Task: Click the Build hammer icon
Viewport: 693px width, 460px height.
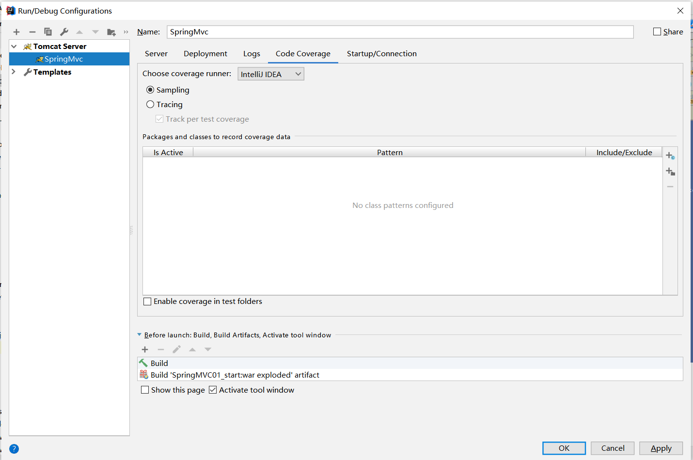Action: (143, 363)
